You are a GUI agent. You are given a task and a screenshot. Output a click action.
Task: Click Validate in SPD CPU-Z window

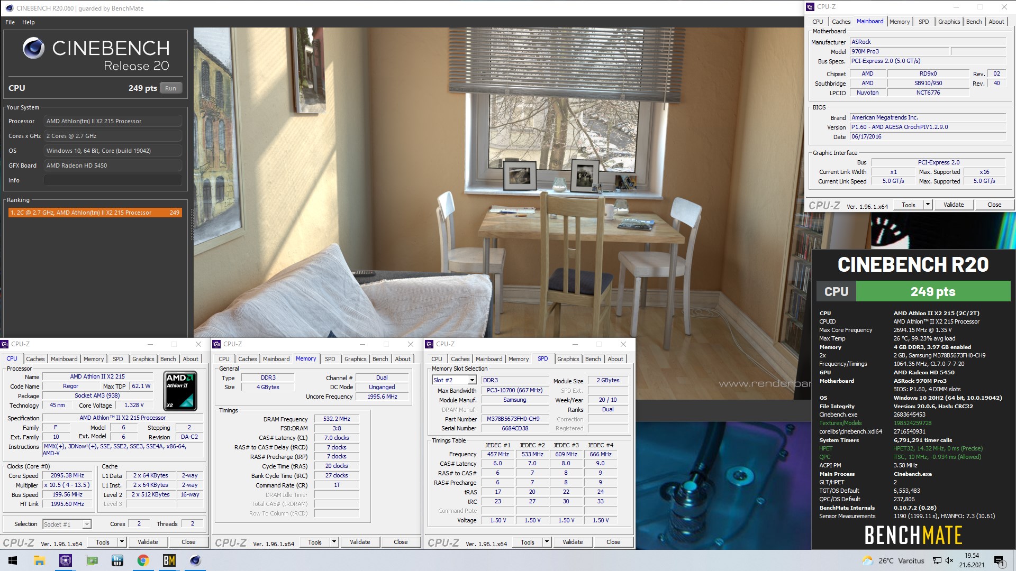573,542
